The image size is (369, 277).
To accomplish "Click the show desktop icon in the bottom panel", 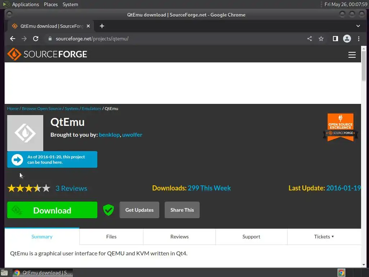I will 4,273.
